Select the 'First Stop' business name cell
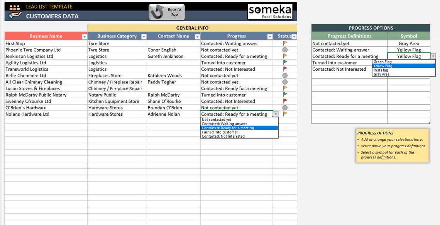 tap(46, 43)
